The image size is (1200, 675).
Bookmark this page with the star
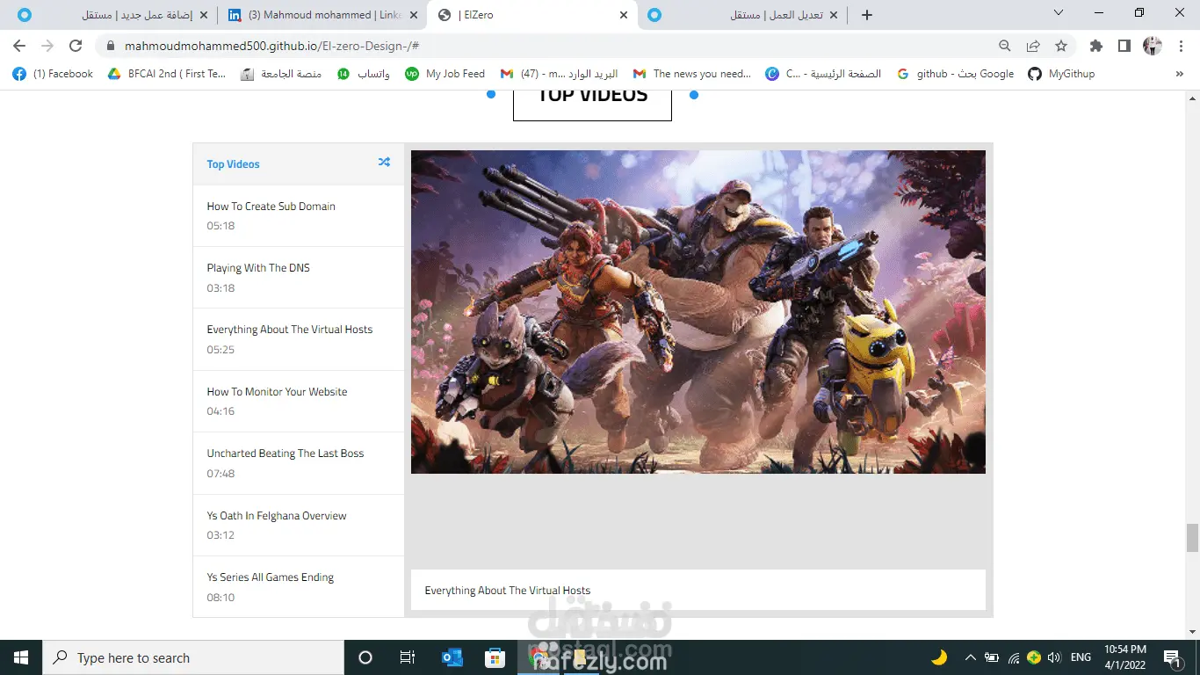click(x=1061, y=46)
